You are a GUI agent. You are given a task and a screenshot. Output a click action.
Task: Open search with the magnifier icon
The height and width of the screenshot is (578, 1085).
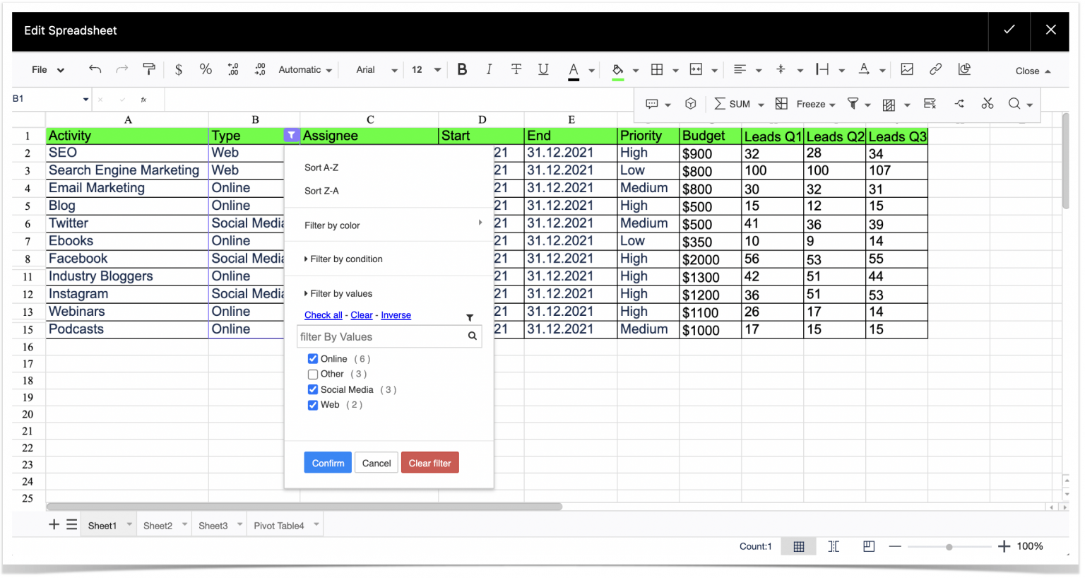pyautogui.click(x=1015, y=104)
